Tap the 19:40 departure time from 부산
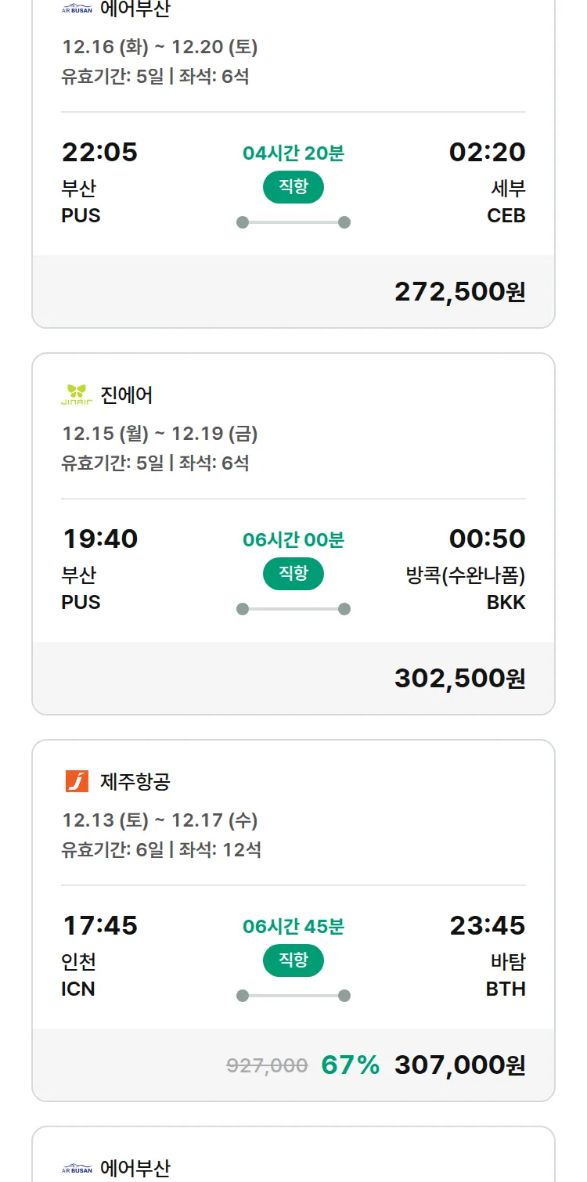The image size is (587, 1182). click(99, 539)
